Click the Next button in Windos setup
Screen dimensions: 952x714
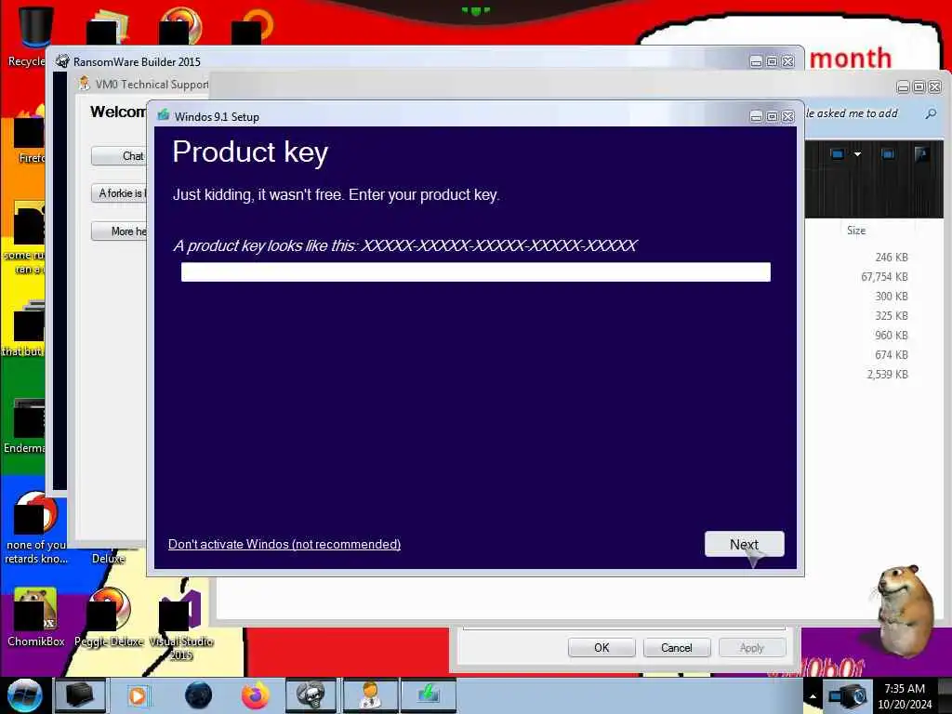(744, 544)
